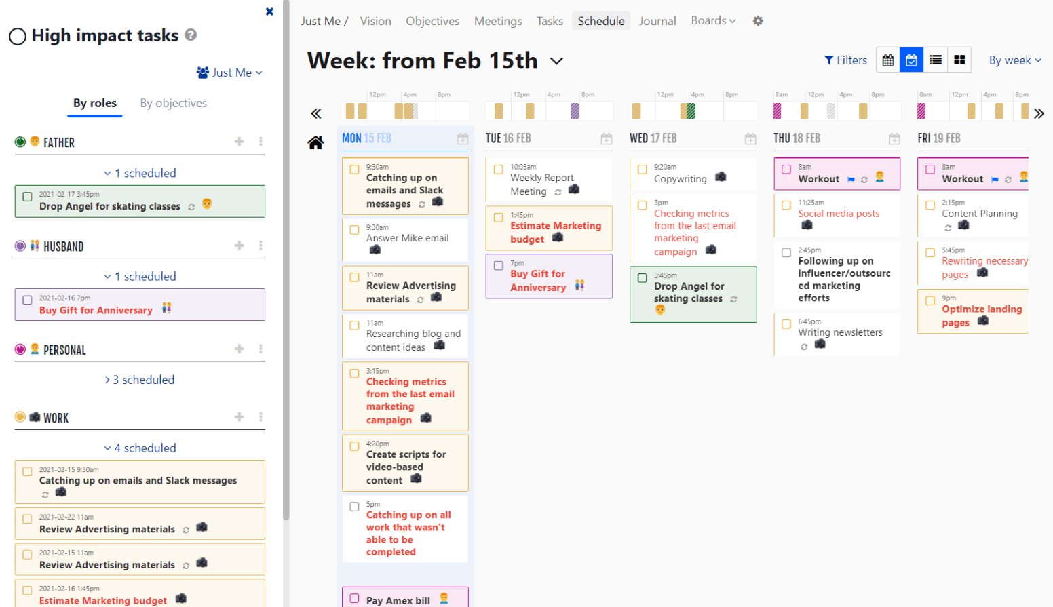
Task: Open the three-dot menu beside WORK role
Action: point(261,417)
